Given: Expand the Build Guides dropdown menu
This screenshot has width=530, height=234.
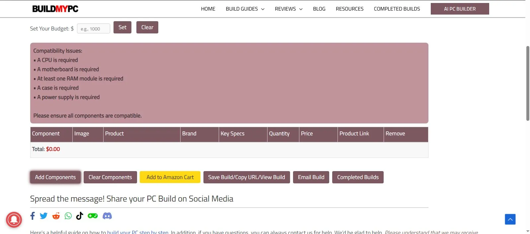Looking at the screenshot, I should coord(245,9).
